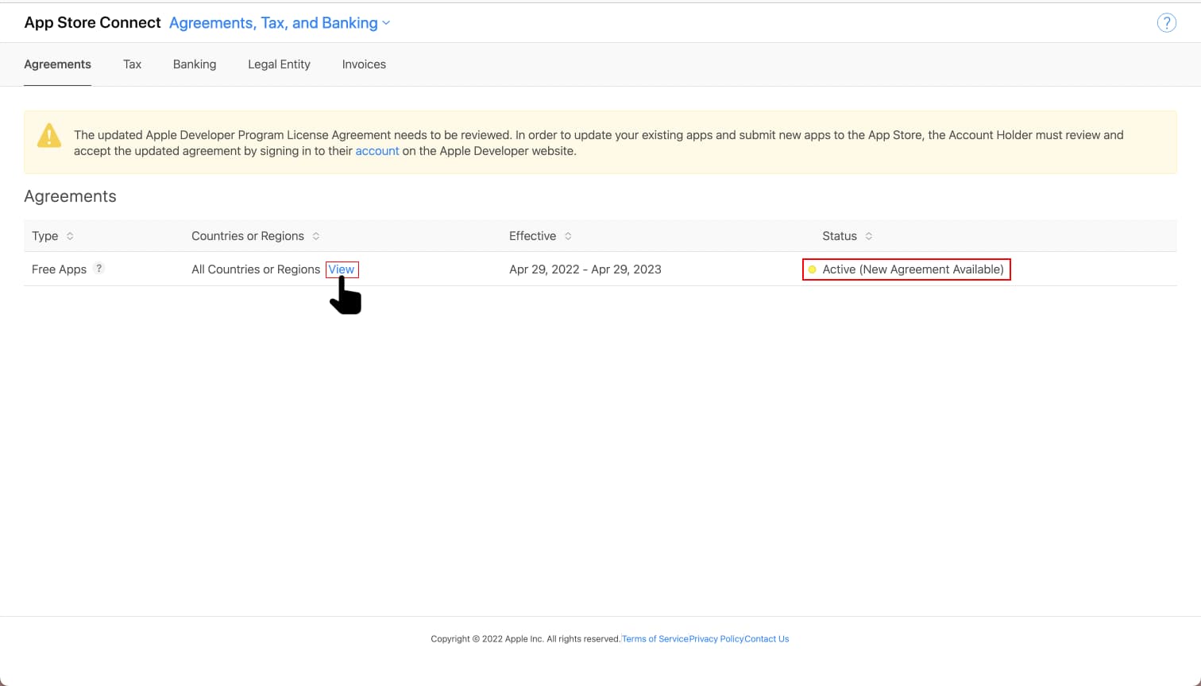Select the Free Apps agreement row
Screen dimensions: 1201x686
point(59,269)
